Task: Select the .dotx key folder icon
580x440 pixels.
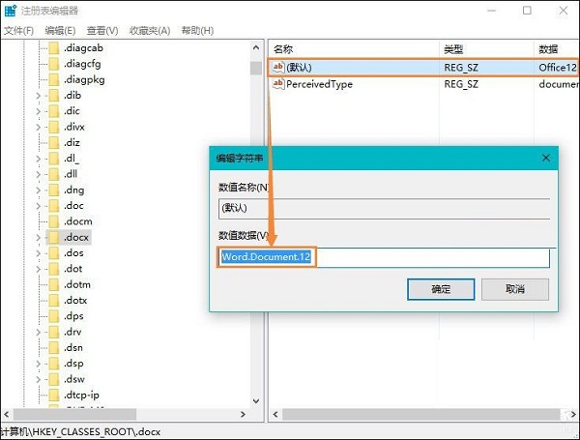Action: pos(53,300)
